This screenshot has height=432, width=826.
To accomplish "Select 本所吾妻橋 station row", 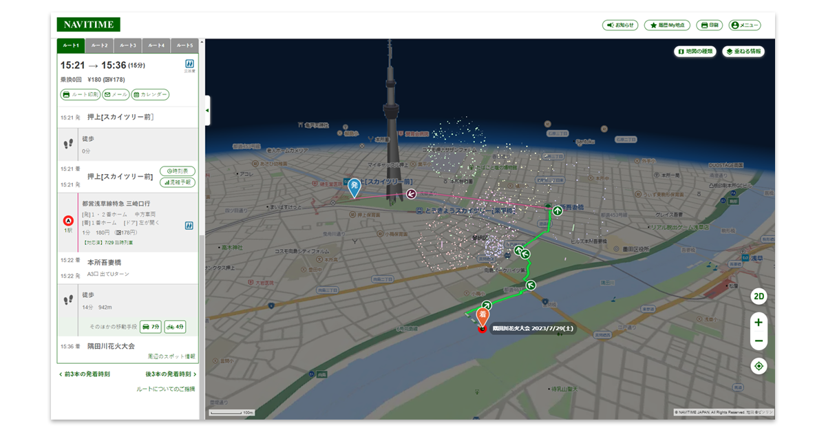I will click(127, 268).
